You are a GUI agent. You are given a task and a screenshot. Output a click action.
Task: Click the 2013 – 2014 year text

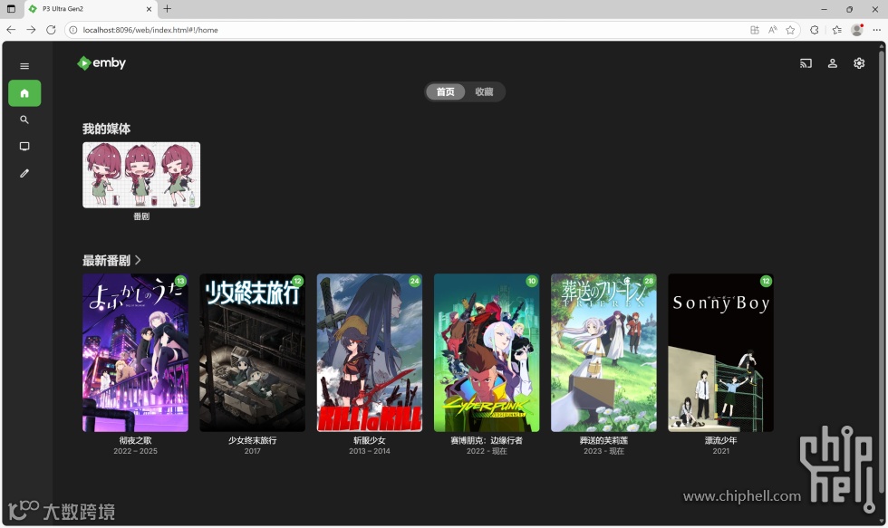coord(370,451)
